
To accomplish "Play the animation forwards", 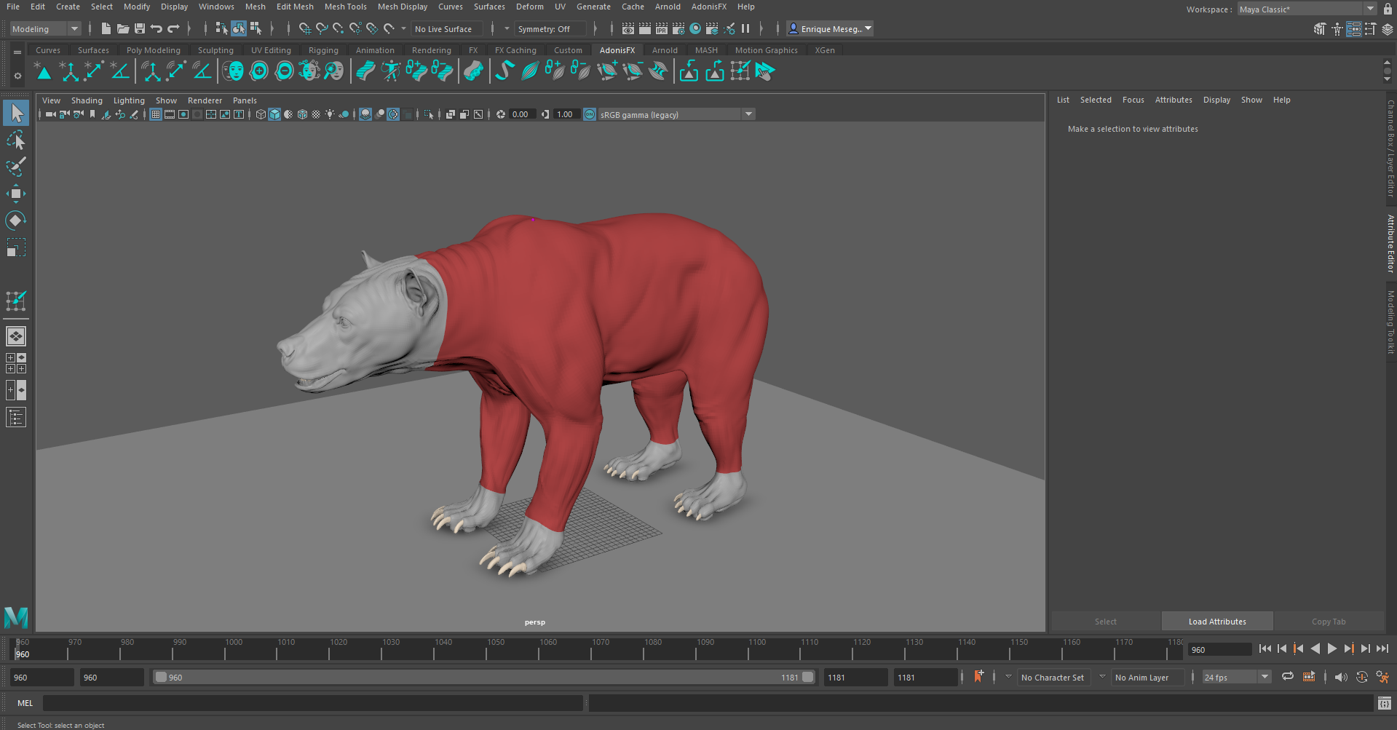I will [1331, 648].
